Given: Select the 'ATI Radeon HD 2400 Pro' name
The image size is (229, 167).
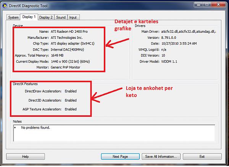Looking at the screenshot, I should pos(69,32).
